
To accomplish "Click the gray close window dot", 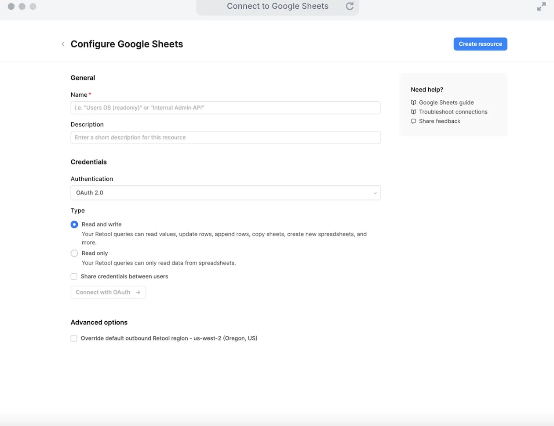I will pos(11,7).
